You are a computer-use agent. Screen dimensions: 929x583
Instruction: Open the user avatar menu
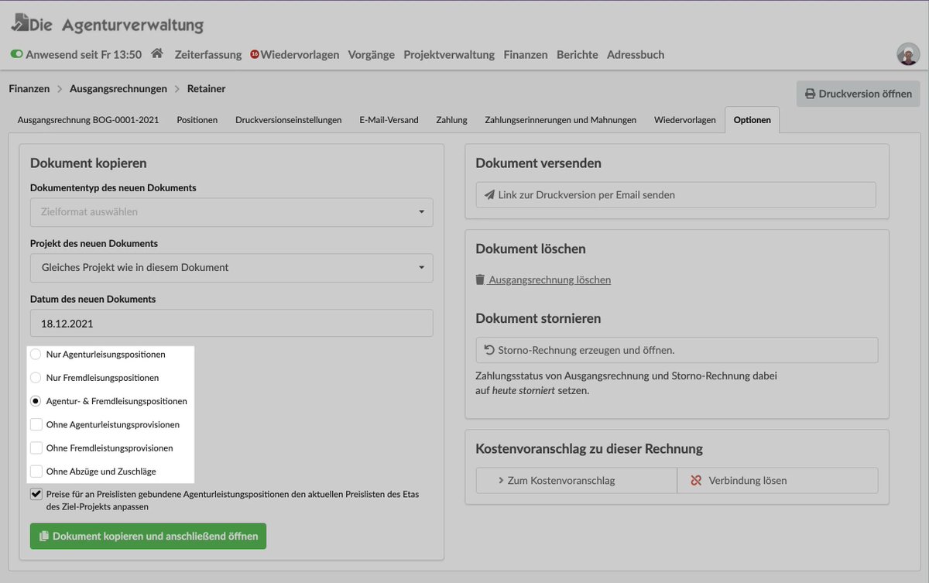tap(908, 54)
